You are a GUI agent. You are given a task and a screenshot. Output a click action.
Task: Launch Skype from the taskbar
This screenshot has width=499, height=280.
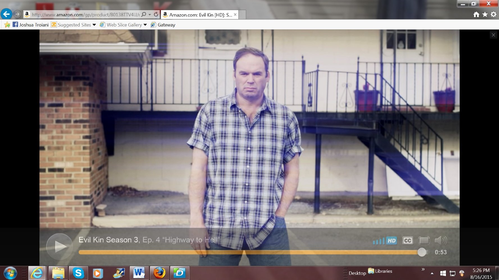(x=78, y=273)
